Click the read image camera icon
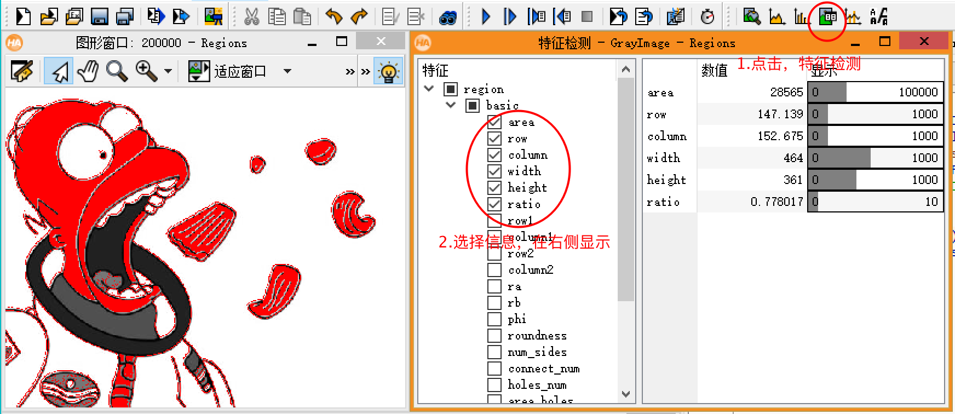The image size is (955, 414). (214, 17)
